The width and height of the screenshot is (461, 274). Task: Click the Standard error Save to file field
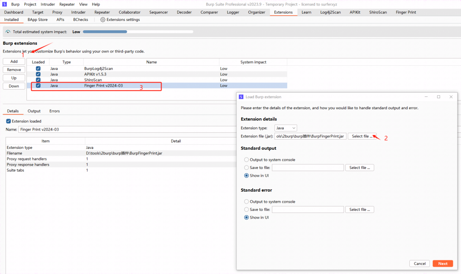[308, 210]
